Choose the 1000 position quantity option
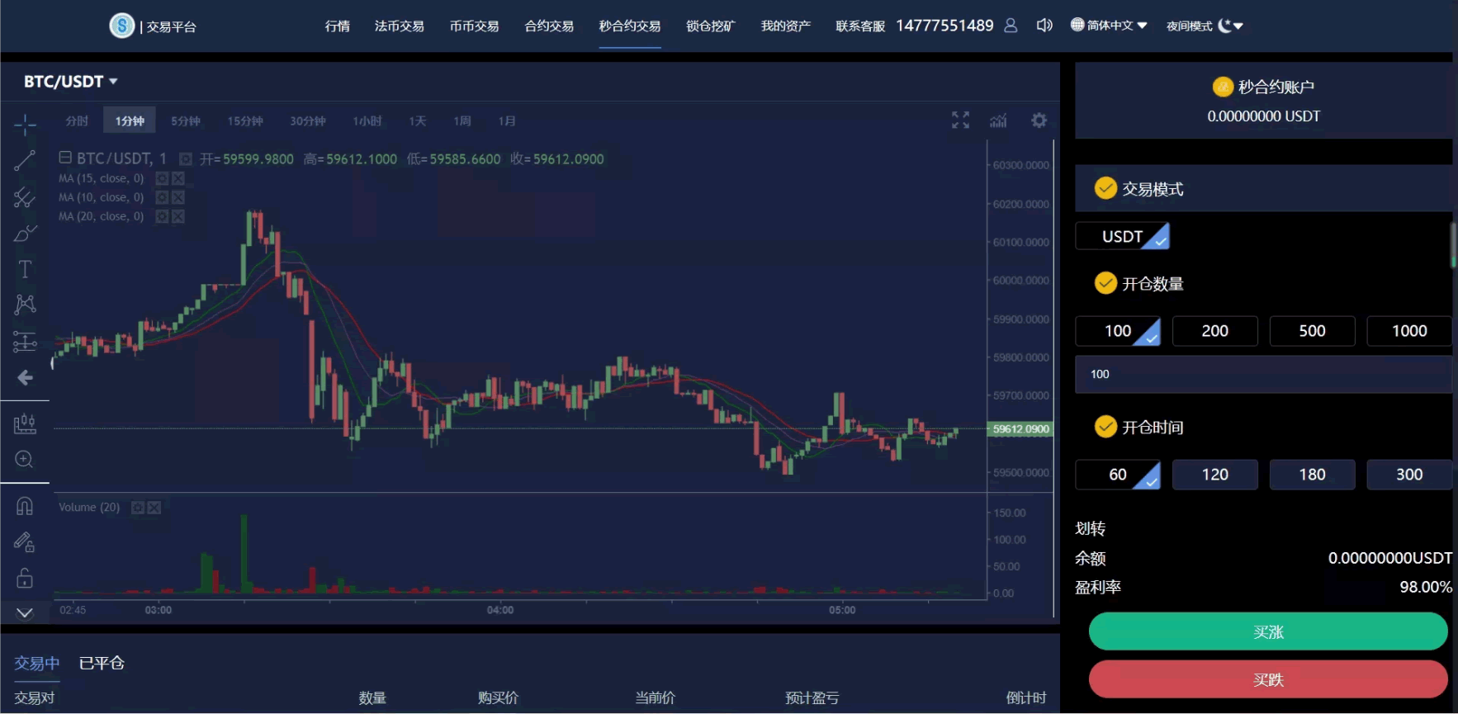Screen dimensions: 1458x714 pyautogui.click(x=1408, y=331)
